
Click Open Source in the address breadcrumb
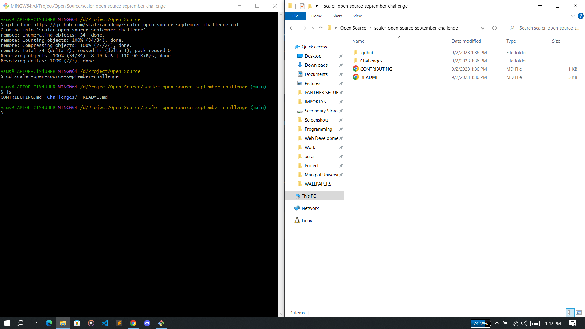pos(353,28)
